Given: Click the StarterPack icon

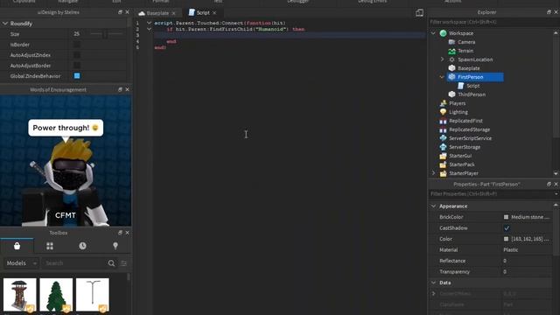Looking at the screenshot, I should [x=444, y=164].
